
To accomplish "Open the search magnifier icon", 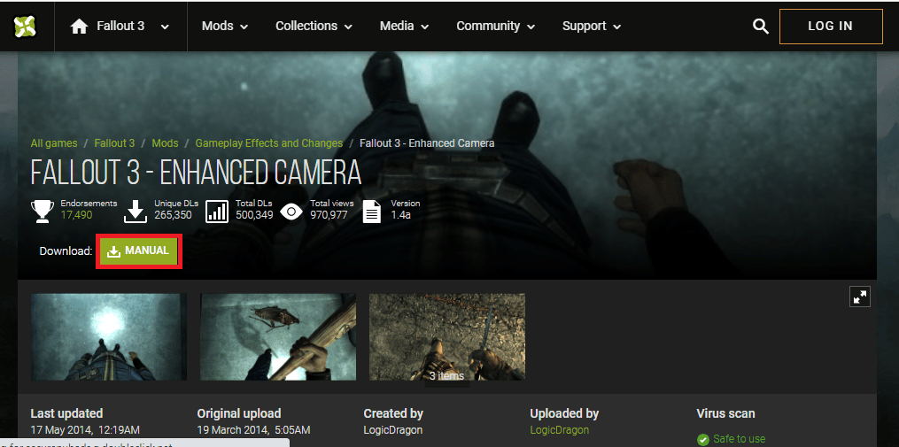I will [x=760, y=27].
